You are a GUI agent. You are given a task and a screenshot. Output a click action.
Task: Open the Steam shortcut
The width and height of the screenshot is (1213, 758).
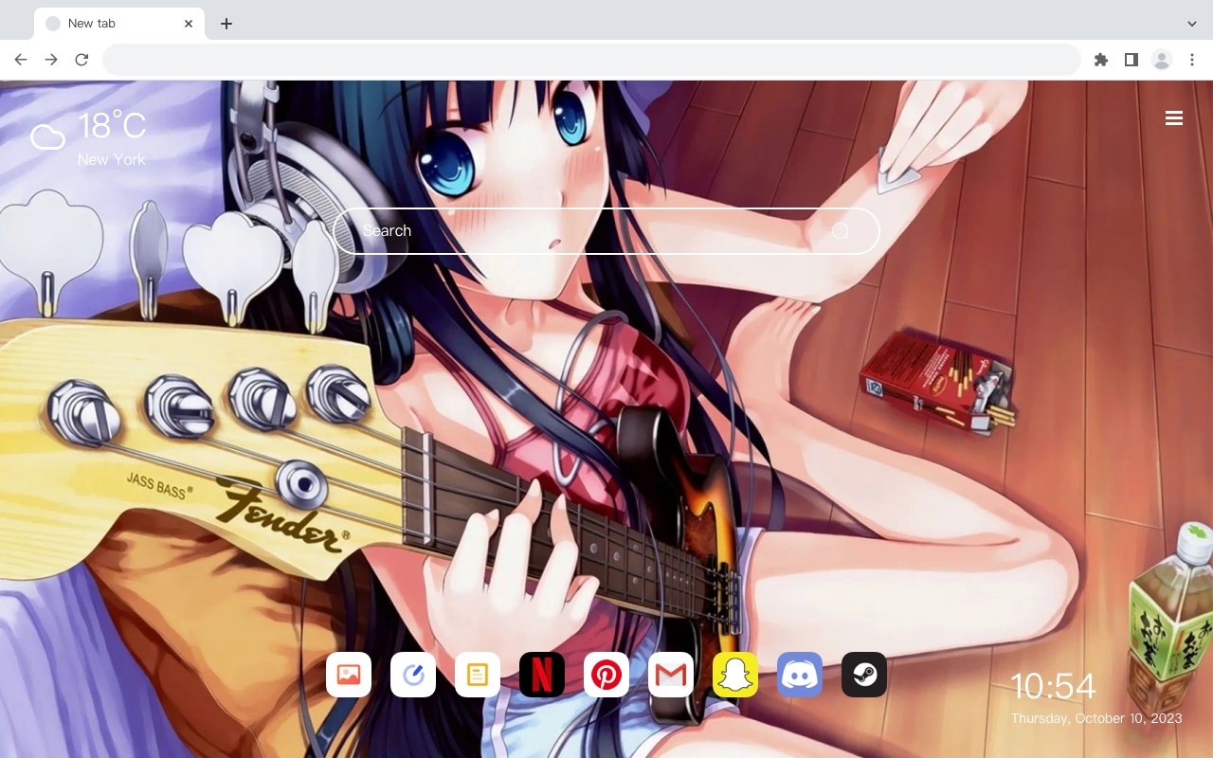tap(864, 675)
